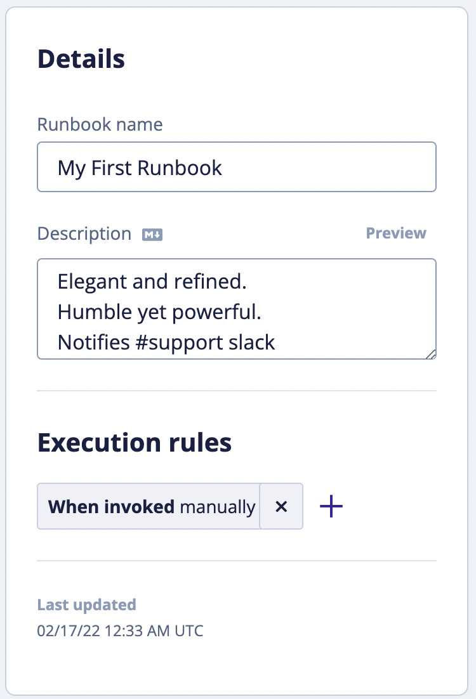This screenshot has width=476, height=699.
Task: Click the Details section heading
Action: [x=81, y=58]
